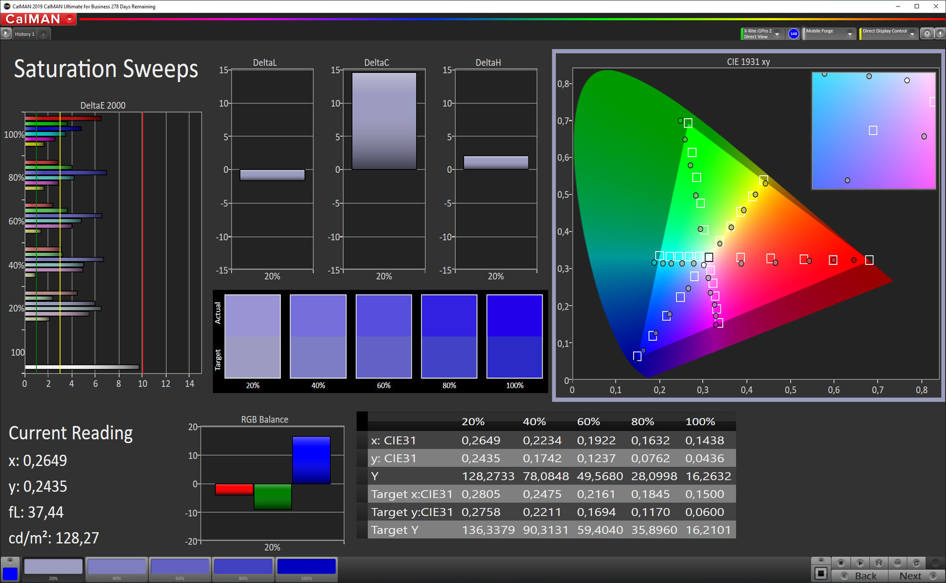The height and width of the screenshot is (583, 946).
Task: Open the X-Rite i1Pro 2 meter dropdown
Action: [777, 34]
